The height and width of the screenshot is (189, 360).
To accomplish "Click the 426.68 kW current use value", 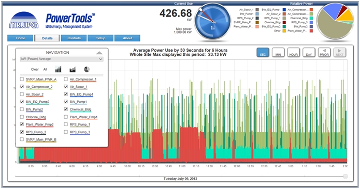I will click(x=176, y=13).
